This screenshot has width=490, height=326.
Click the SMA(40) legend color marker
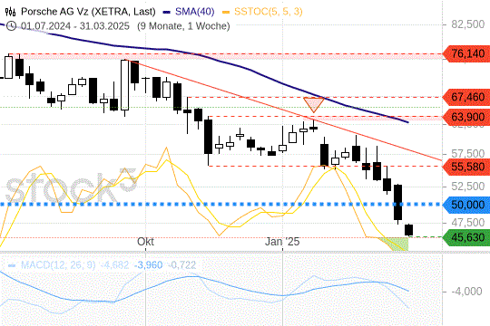coord(167,12)
